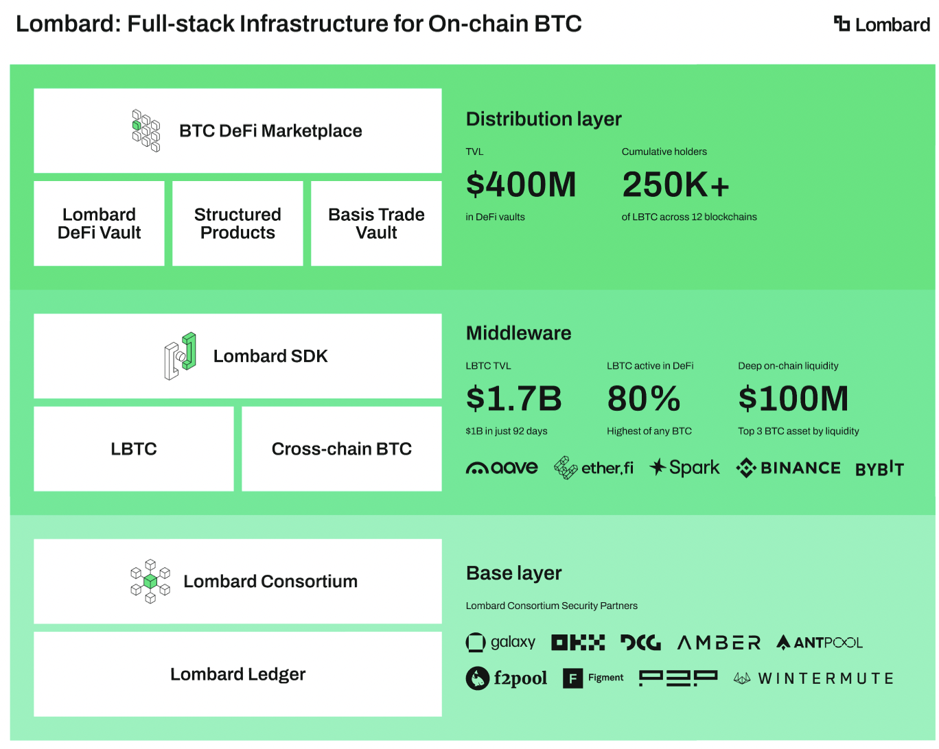The width and height of the screenshot is (939, 749).
Task: Click the $1.7B LBTC TVL figure
Action: point(513,399)
